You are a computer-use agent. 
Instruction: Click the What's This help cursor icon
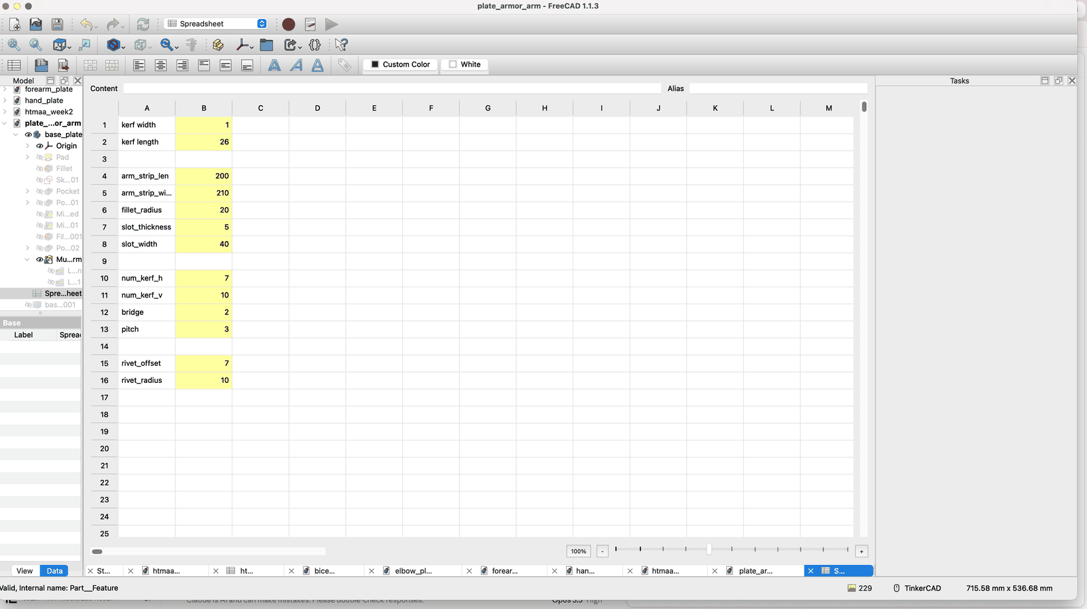[341, 45]
